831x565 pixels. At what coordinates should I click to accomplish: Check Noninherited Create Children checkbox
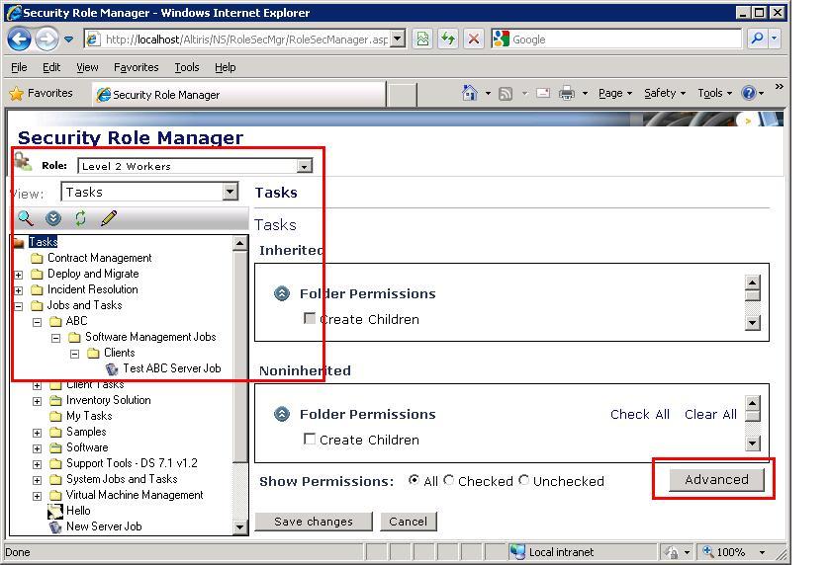(x=310, y=440)
